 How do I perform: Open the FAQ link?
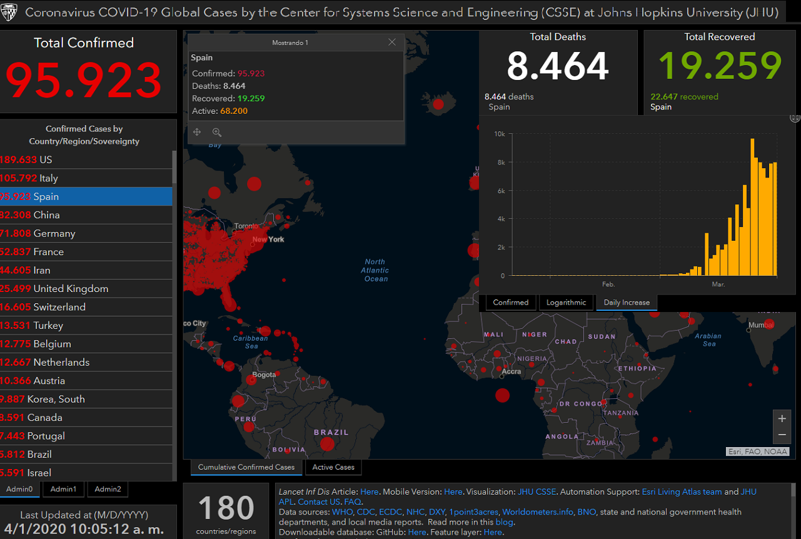pos(352,502)
